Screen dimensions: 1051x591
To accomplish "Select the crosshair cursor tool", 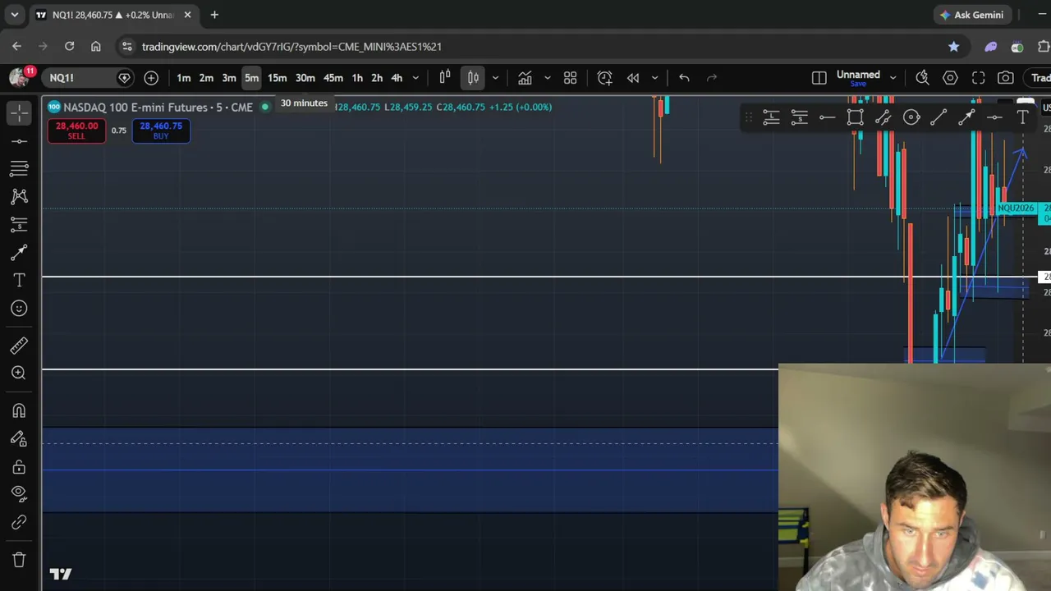I will coord(19,112).
